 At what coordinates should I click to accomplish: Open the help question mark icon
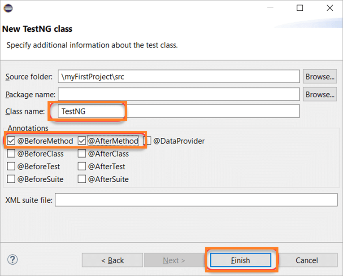(13, 259)
